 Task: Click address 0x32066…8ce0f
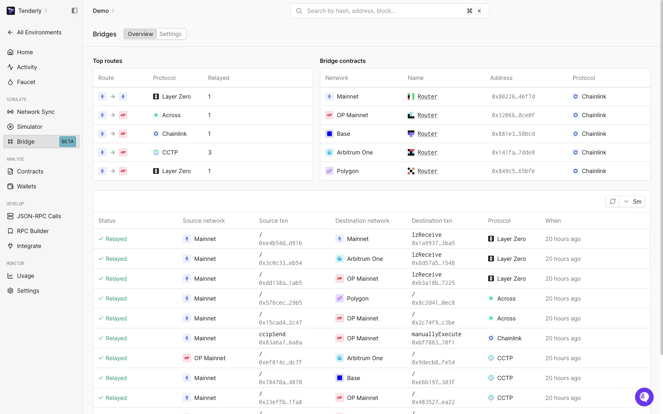point(513,115)
